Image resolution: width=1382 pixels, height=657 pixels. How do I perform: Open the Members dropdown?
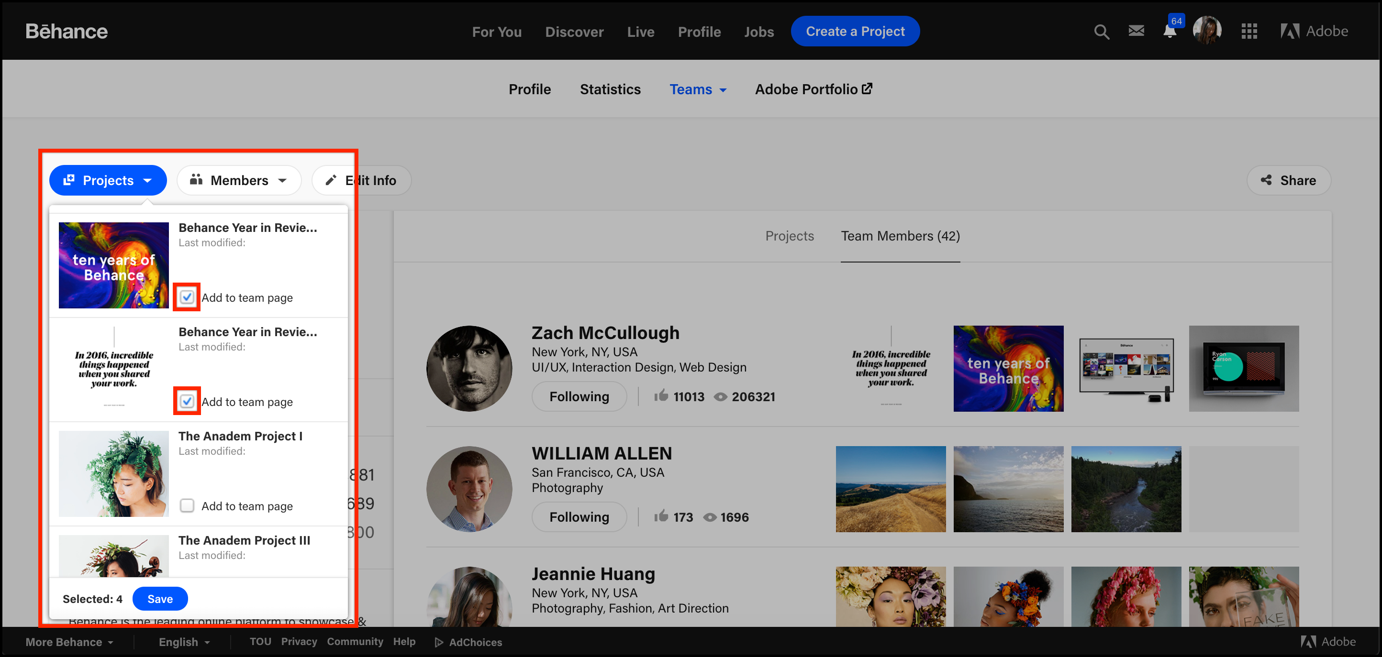(239, 180)
